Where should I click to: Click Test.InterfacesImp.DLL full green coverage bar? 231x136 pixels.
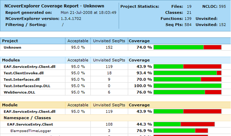point(187,86)
